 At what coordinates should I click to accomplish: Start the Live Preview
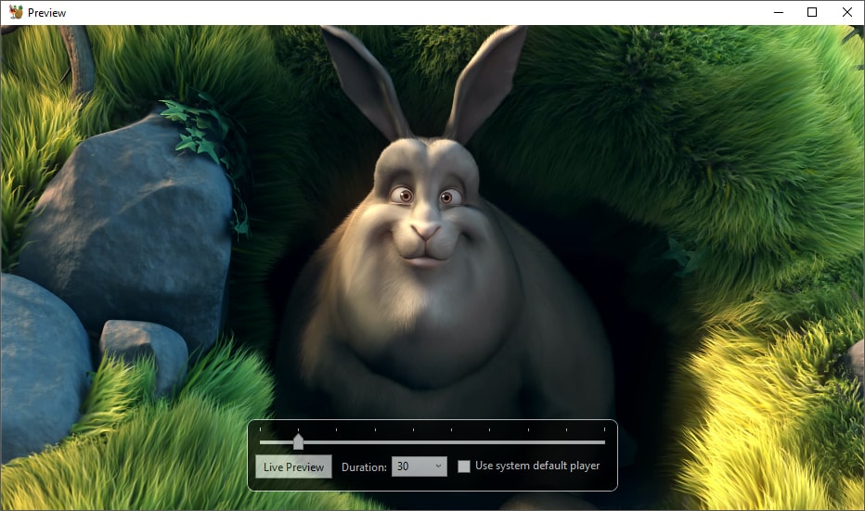coord(293,466)
